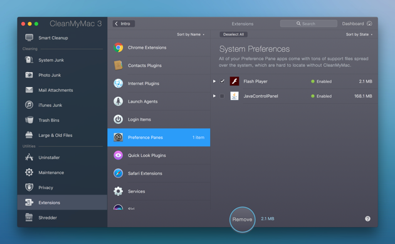Select Login Items category
The width and height of the screenshot is (395, 244).
click(x=159, y=119)
